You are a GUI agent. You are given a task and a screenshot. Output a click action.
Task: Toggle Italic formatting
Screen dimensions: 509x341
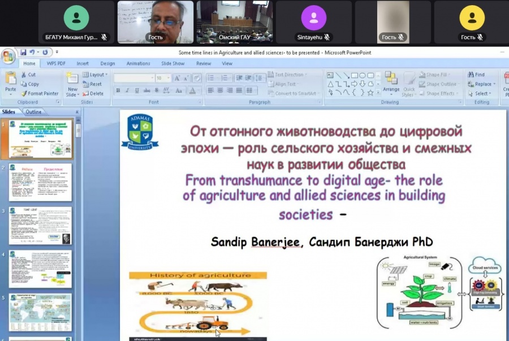pyautogui.click(x=127, y=90)
